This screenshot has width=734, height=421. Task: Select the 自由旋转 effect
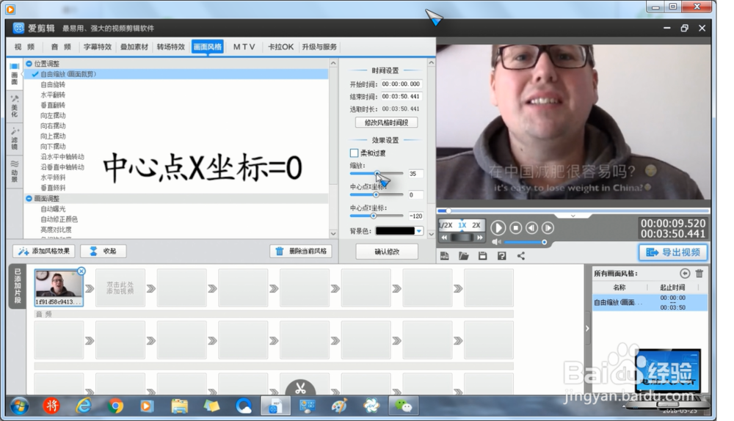coord(53,84)
